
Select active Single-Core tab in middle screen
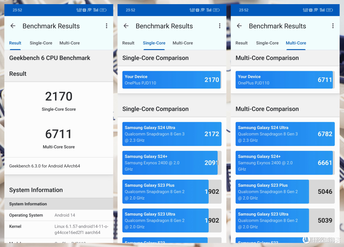pos(154,43)
